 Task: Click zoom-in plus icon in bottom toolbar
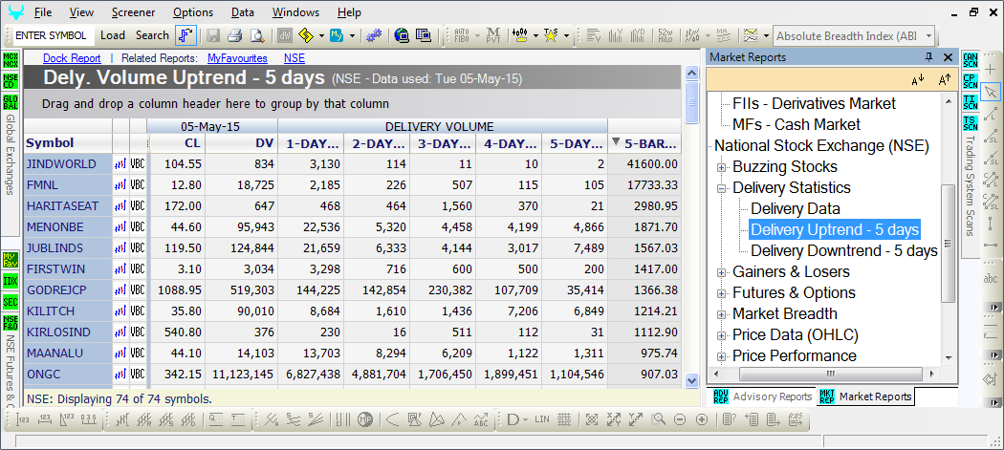point(702,420)
